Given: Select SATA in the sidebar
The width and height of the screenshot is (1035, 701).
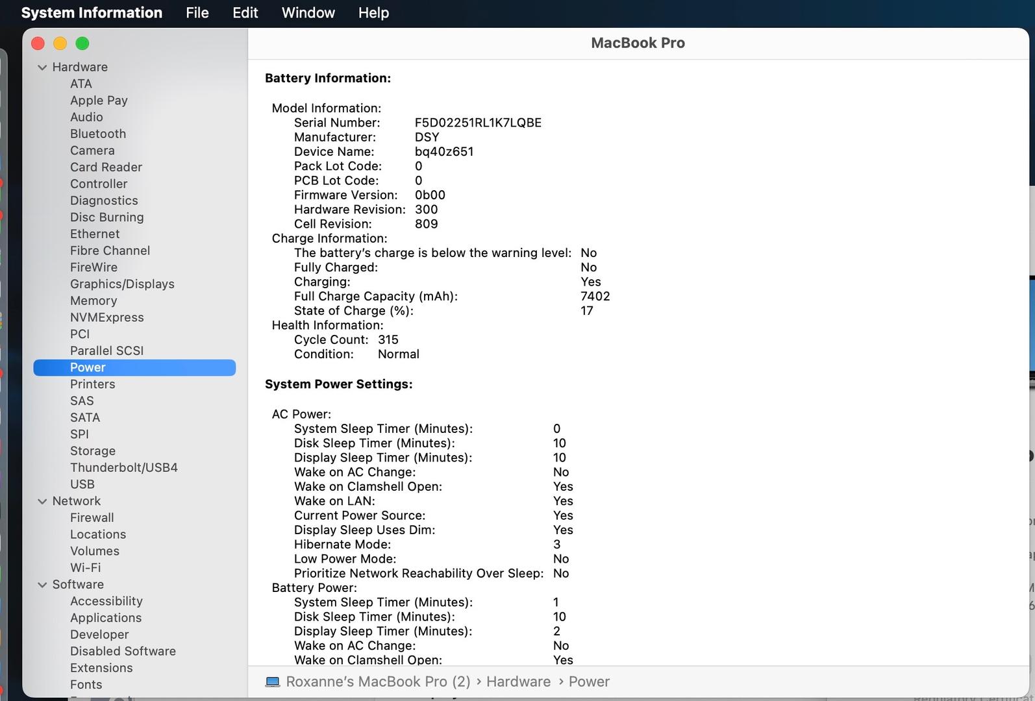Looking at the screenshot, I should click(85, 417).
